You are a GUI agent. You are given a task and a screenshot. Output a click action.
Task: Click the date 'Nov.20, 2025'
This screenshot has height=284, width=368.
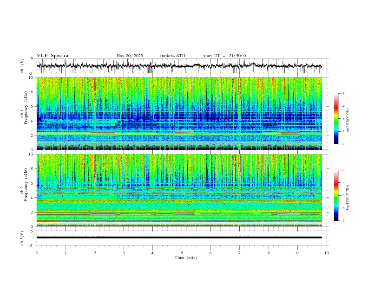click(x=130, y=56)
